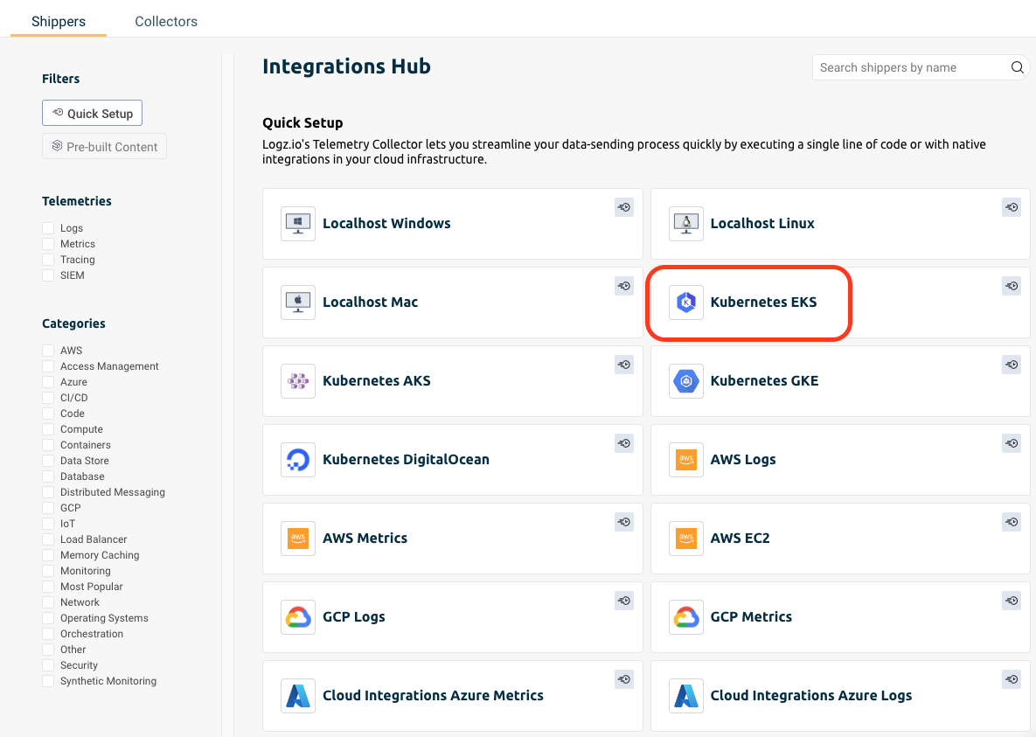This screenshot has height=737, width=1036.
Task: Open the Kubernetes DigitalOcean integration title
Action: tap(406, 459)
